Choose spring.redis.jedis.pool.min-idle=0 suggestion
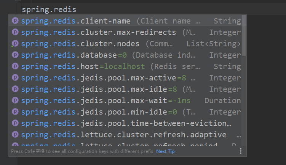This screenshot has height=165, width=286. coord(125,112)
